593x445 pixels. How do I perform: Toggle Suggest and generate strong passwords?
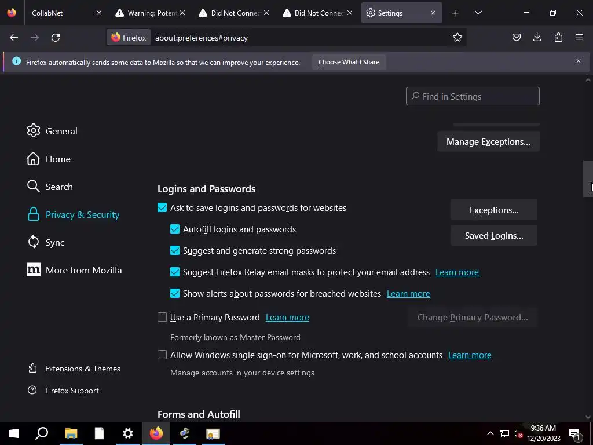point(175,250)
